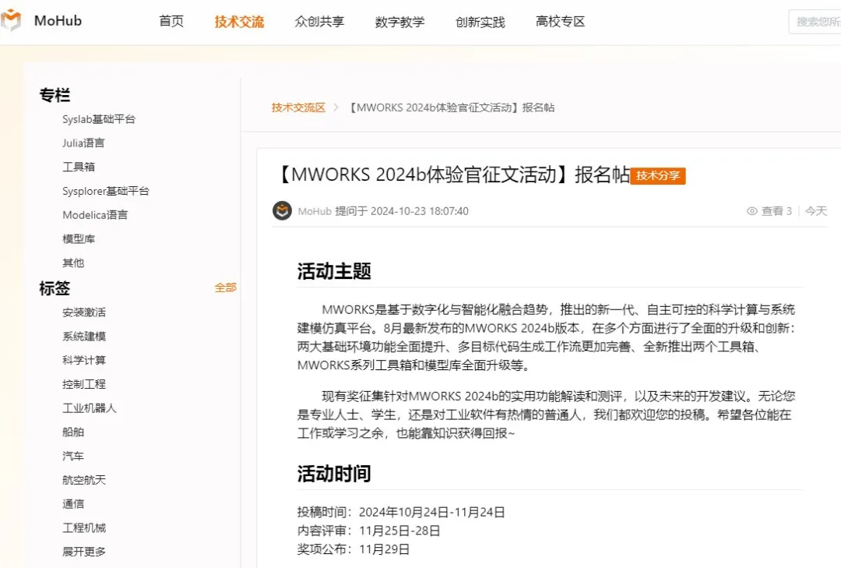Click the 安装激活 tag

(x=84, y=312)
